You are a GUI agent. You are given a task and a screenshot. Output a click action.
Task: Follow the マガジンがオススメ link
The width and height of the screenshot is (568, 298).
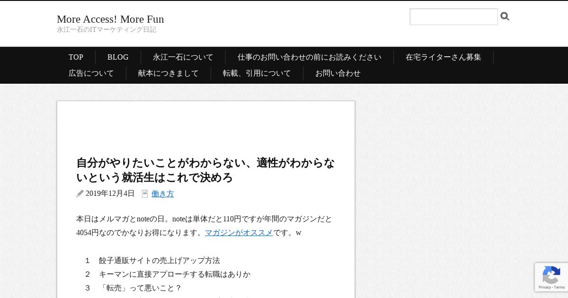click(x=239, y=233)
